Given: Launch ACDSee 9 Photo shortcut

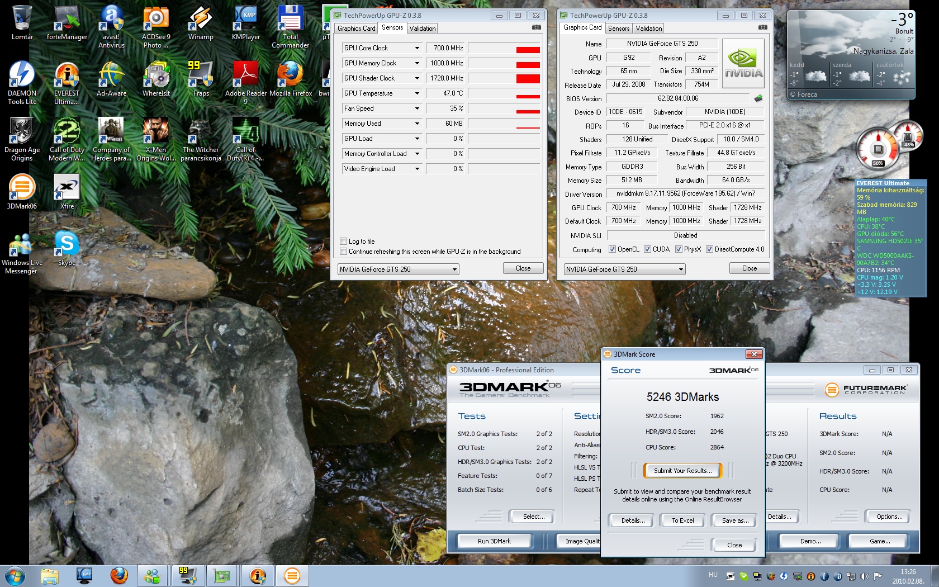Looking at the screenshot, I should (x=156, y=27).
